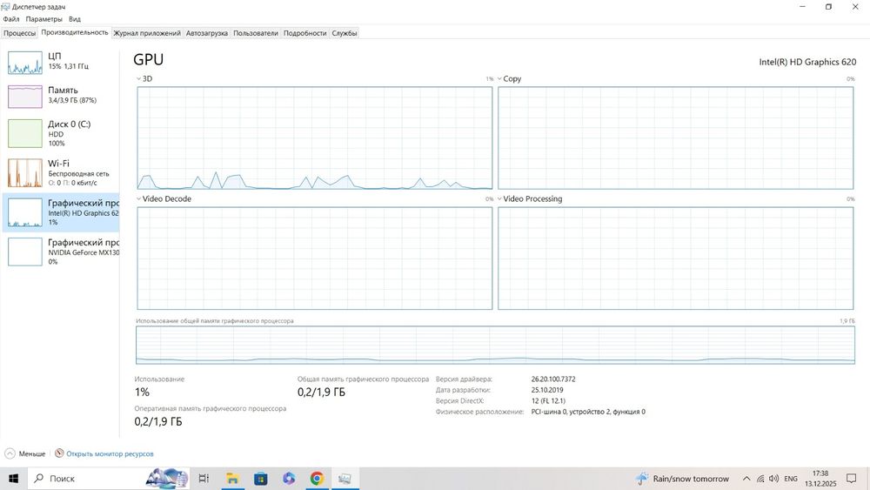The image size is (870, 490).
Task: Collapse Task Manager with the Меньше button
Action: click(x=25, y=453)
